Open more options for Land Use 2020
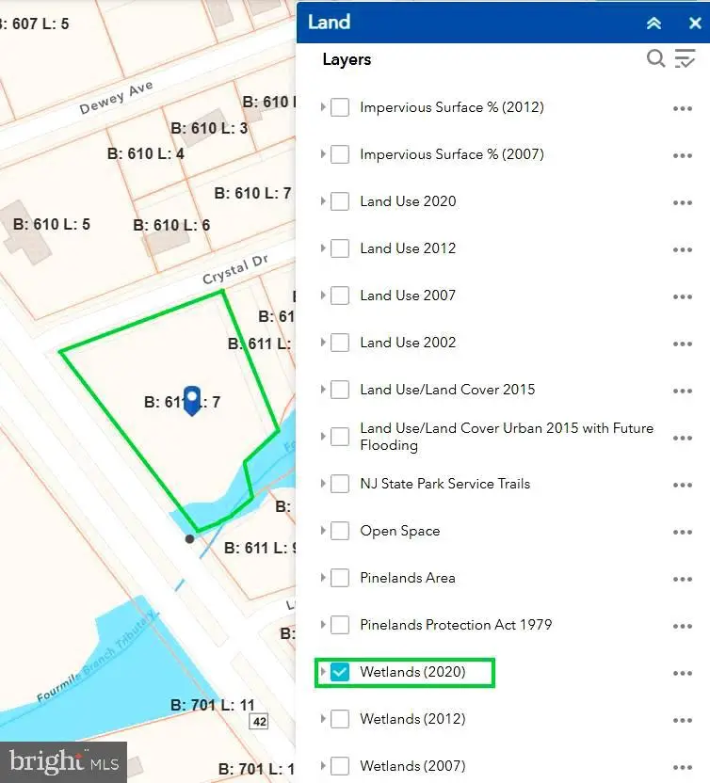Image resolution: width=710 pixels, height=783 pixels. point(683,202)
